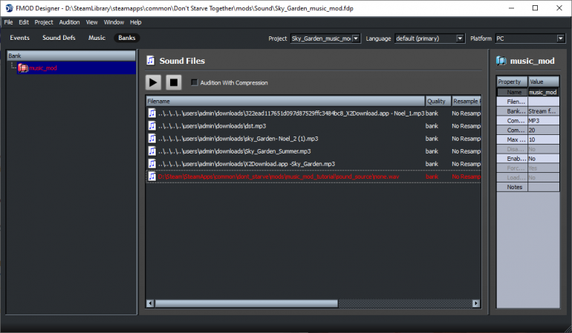The width and height of the screenshot is (572, 333).
Task: Click the file icon for none.wav row
Action: click(152, 177)
